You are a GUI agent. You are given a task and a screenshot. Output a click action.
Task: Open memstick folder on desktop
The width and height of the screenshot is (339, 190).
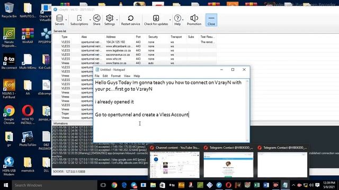pos(28,165)
